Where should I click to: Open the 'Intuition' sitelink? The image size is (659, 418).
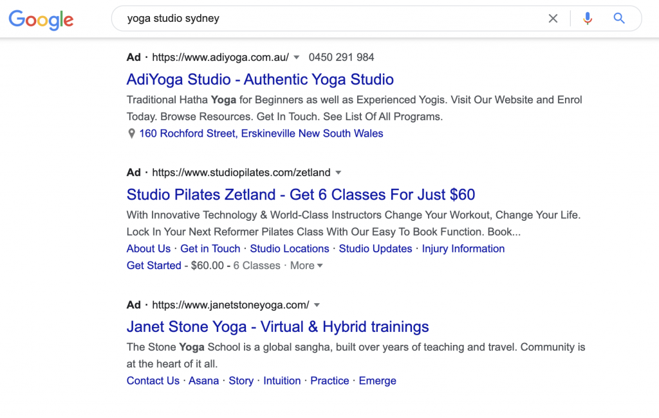click(x=282, y=381)
